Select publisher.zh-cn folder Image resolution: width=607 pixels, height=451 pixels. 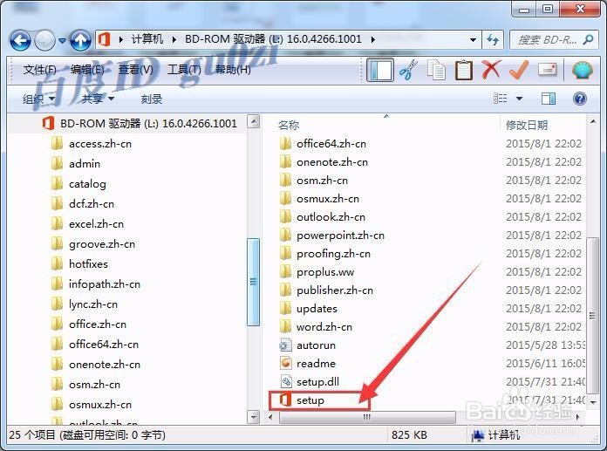(x=326, y=290)
